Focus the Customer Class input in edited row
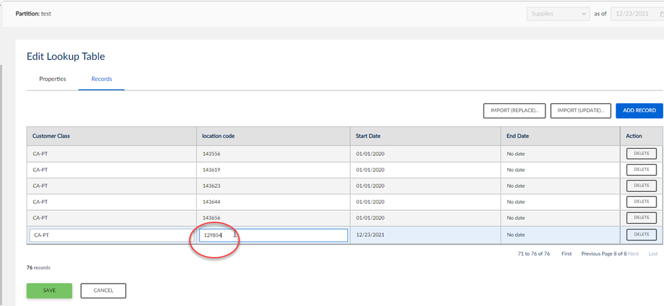 [x=108, y=235]
